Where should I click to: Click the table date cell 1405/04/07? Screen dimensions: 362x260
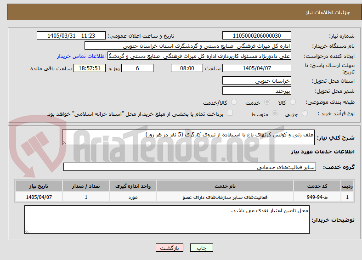click(x=39, y=197)
